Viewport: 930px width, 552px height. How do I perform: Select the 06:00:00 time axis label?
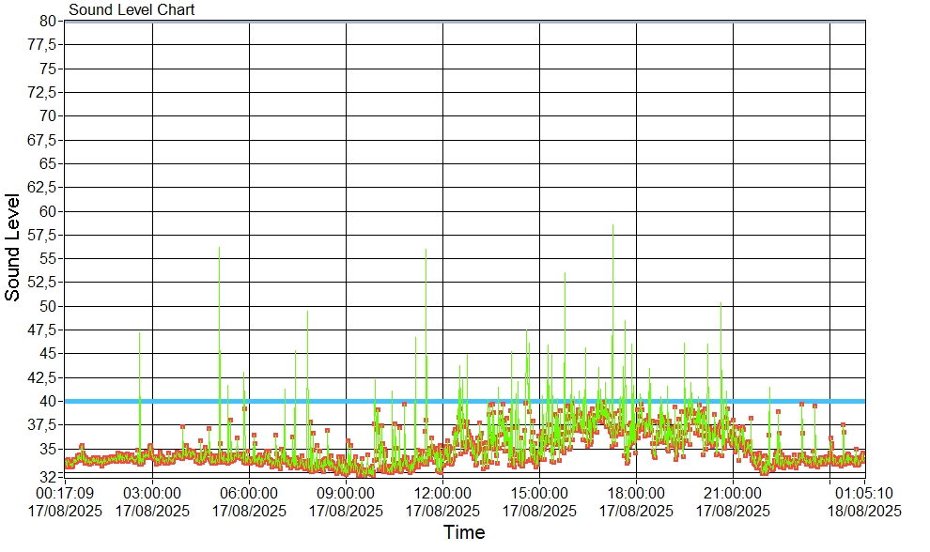249,493
